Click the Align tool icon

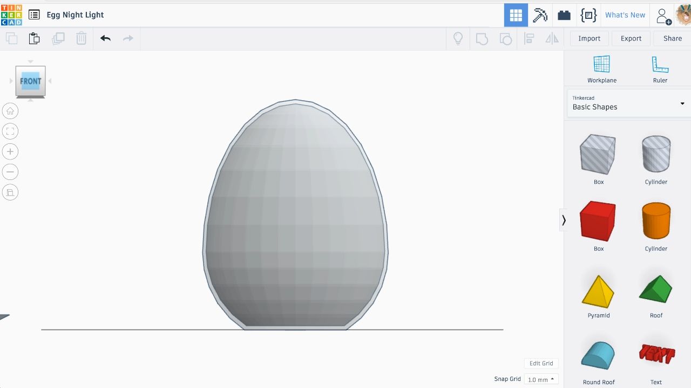(x=529, y=38)
